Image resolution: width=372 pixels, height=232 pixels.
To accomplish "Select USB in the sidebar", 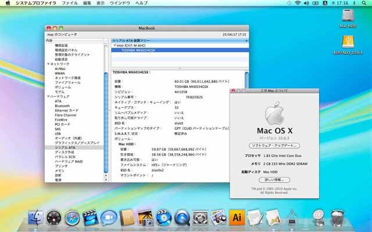I will pyautogui.click(x=58, y=133).
